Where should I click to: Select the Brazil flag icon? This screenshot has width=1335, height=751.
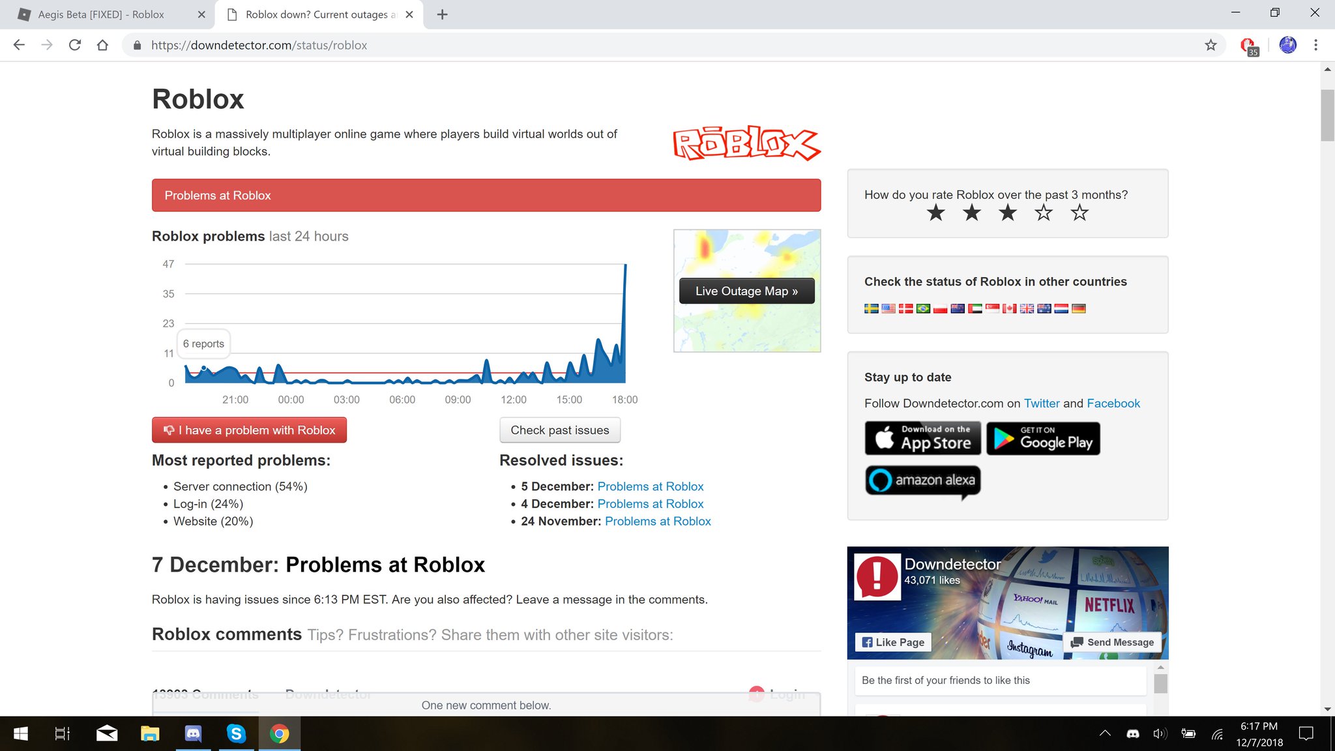(x=923, y=308)
